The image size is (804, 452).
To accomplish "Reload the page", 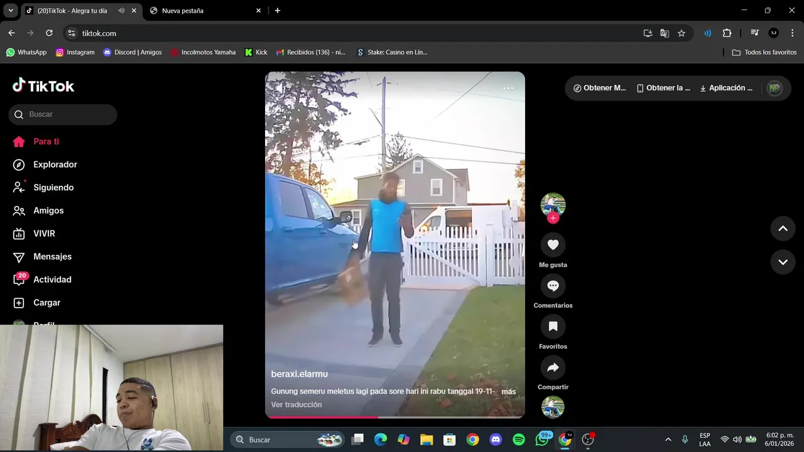I will (x=49, y=33).
